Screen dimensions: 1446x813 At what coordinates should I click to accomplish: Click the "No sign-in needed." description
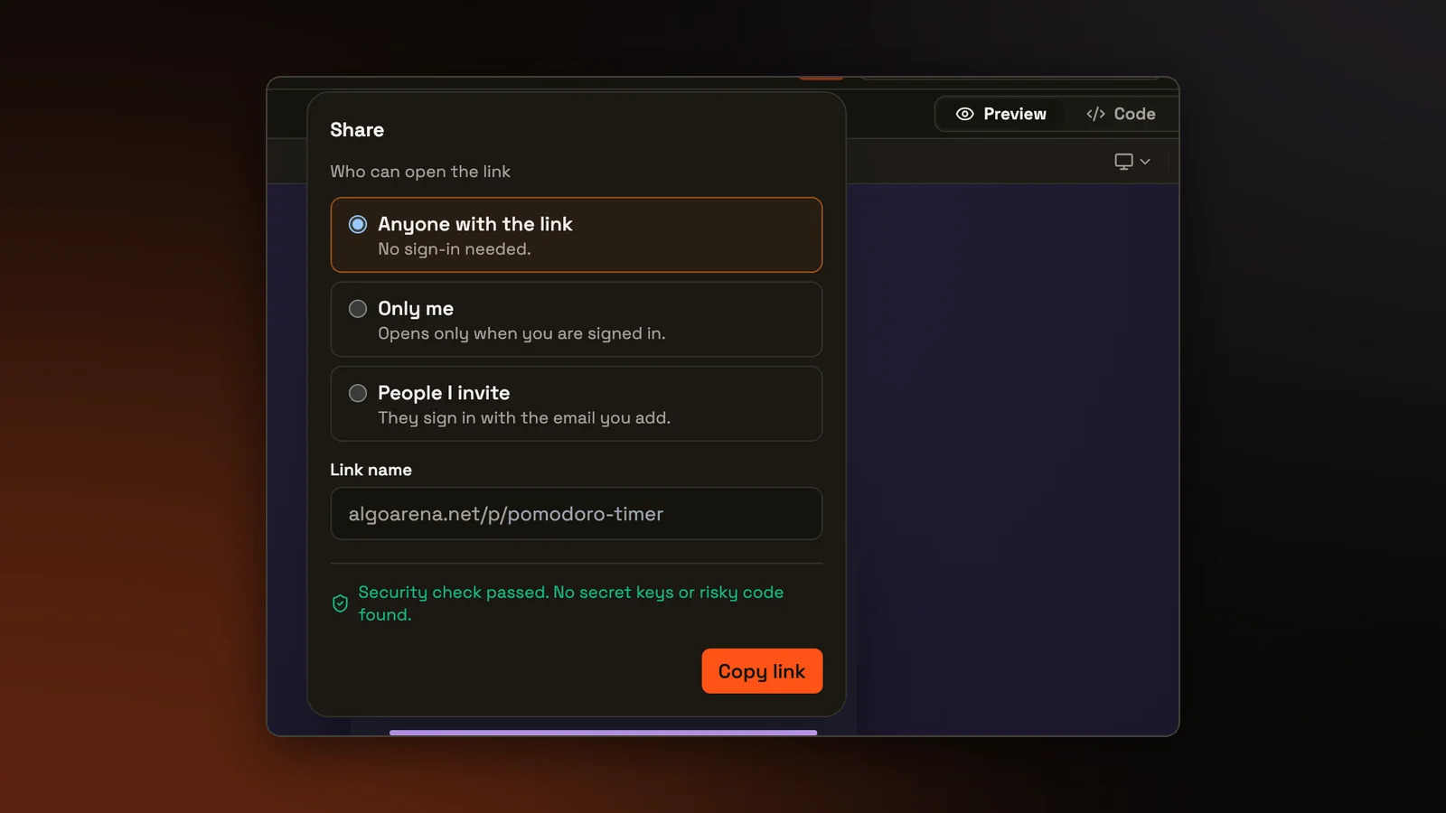[455, 249]
